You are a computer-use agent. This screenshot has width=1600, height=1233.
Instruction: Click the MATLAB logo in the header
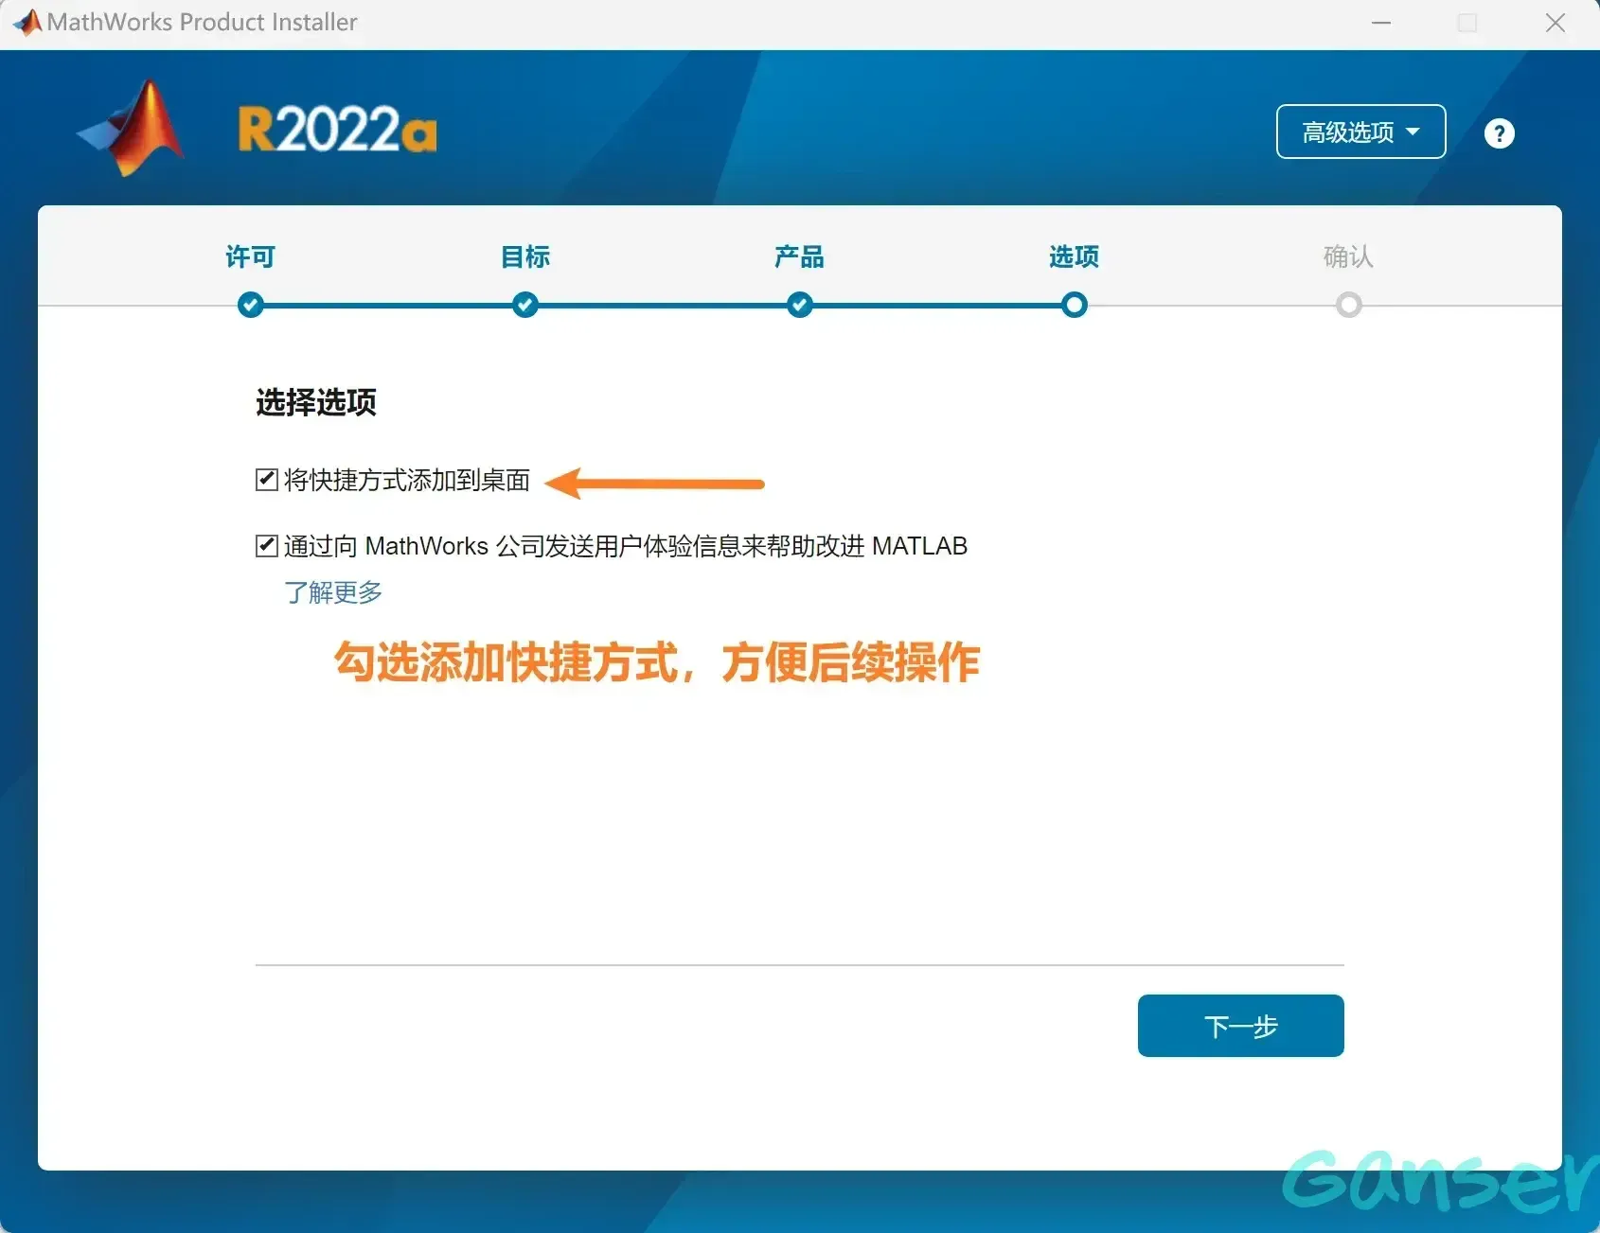[133, 129]
